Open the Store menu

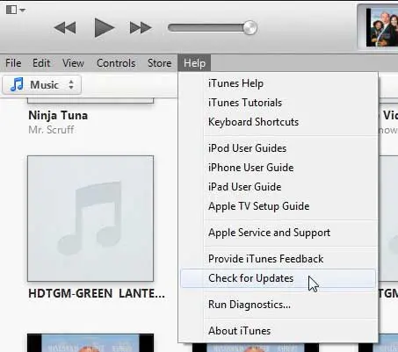[x=159, y=63]
